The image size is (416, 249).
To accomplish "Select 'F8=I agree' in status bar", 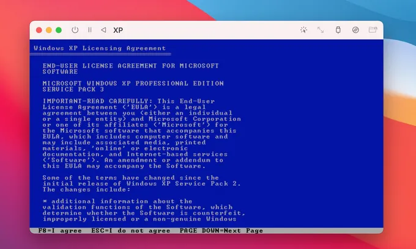I will tap(60, 231).
